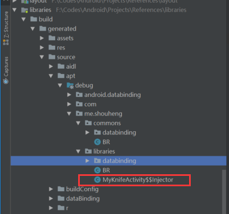Click the libraries path F:\Codes\Android\Projects\References\libraries
Screen dimensions: 229x214
(121, 10)
